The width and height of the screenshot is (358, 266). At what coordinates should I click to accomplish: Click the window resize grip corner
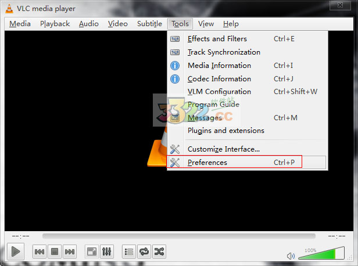(x=350, y=258)
